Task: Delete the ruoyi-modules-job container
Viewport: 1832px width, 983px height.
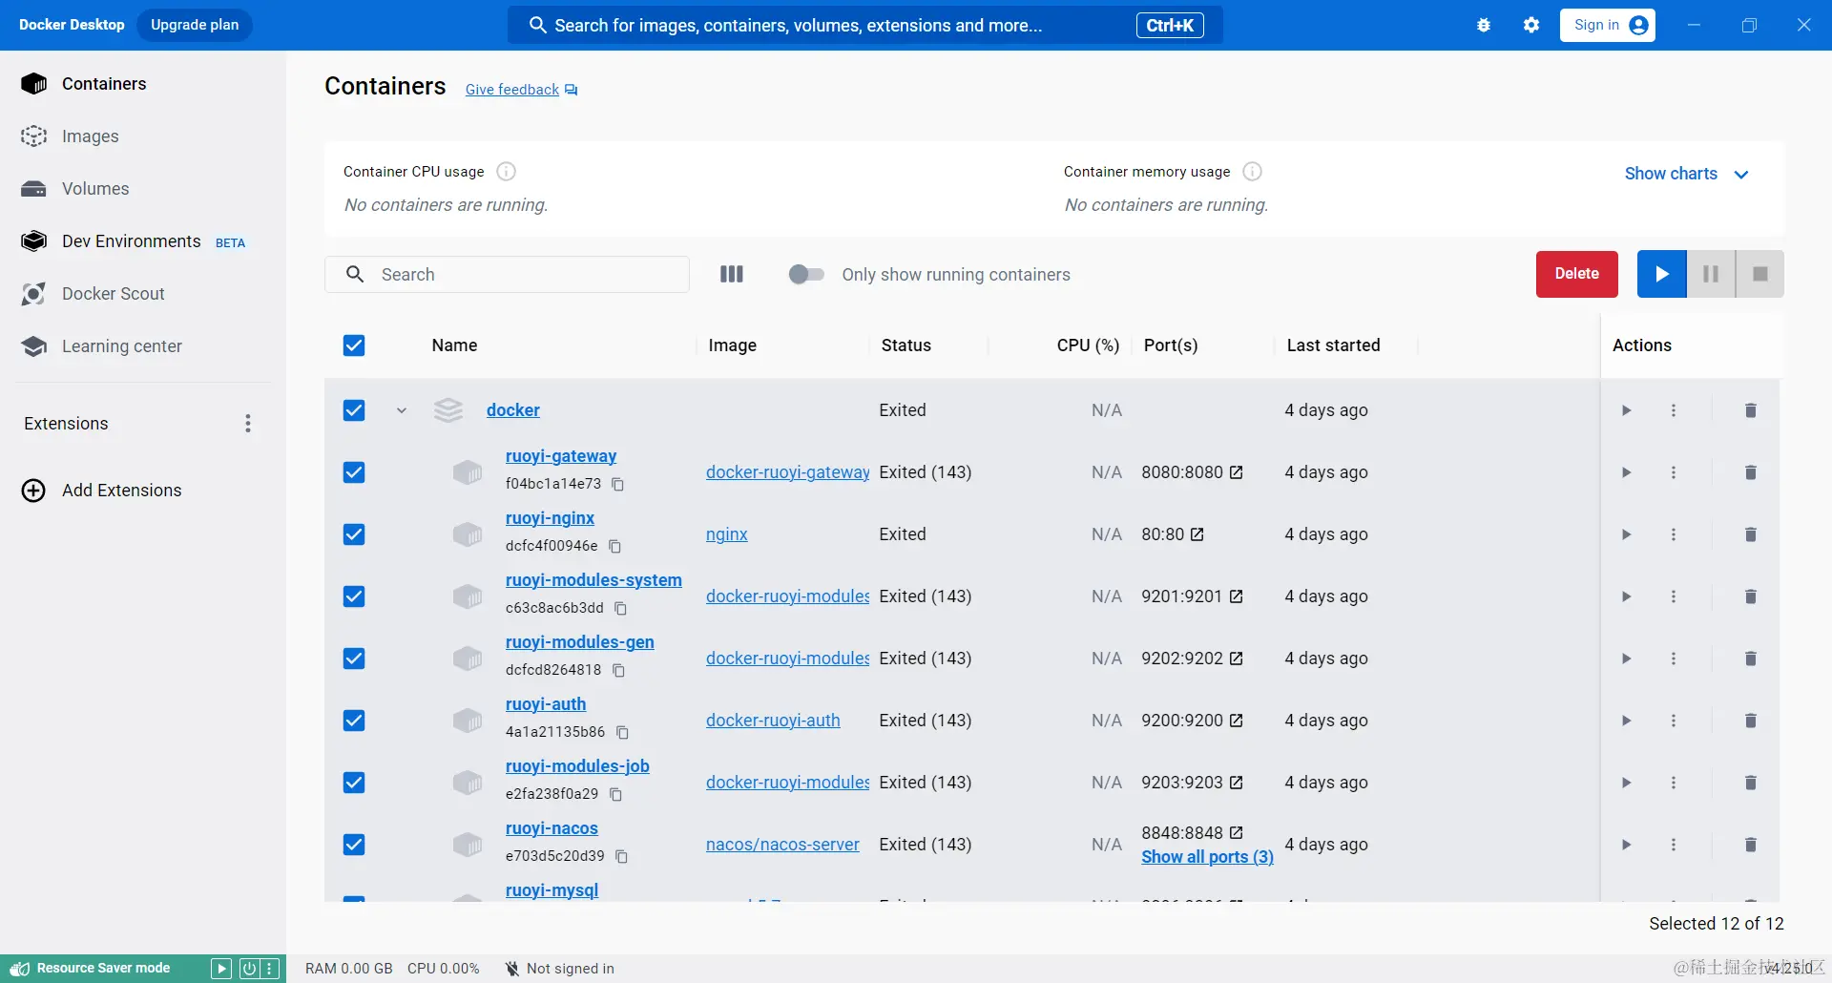Action: (1751, 783)
